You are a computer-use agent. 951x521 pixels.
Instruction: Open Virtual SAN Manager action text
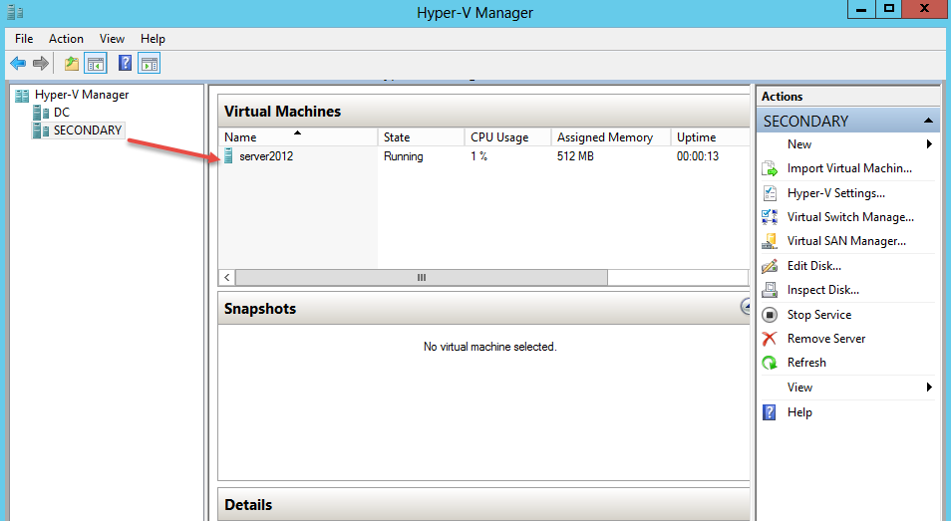point(846,241)
